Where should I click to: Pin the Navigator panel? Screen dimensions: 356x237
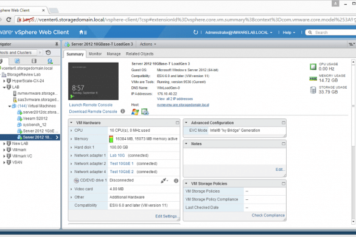point(57,44)
